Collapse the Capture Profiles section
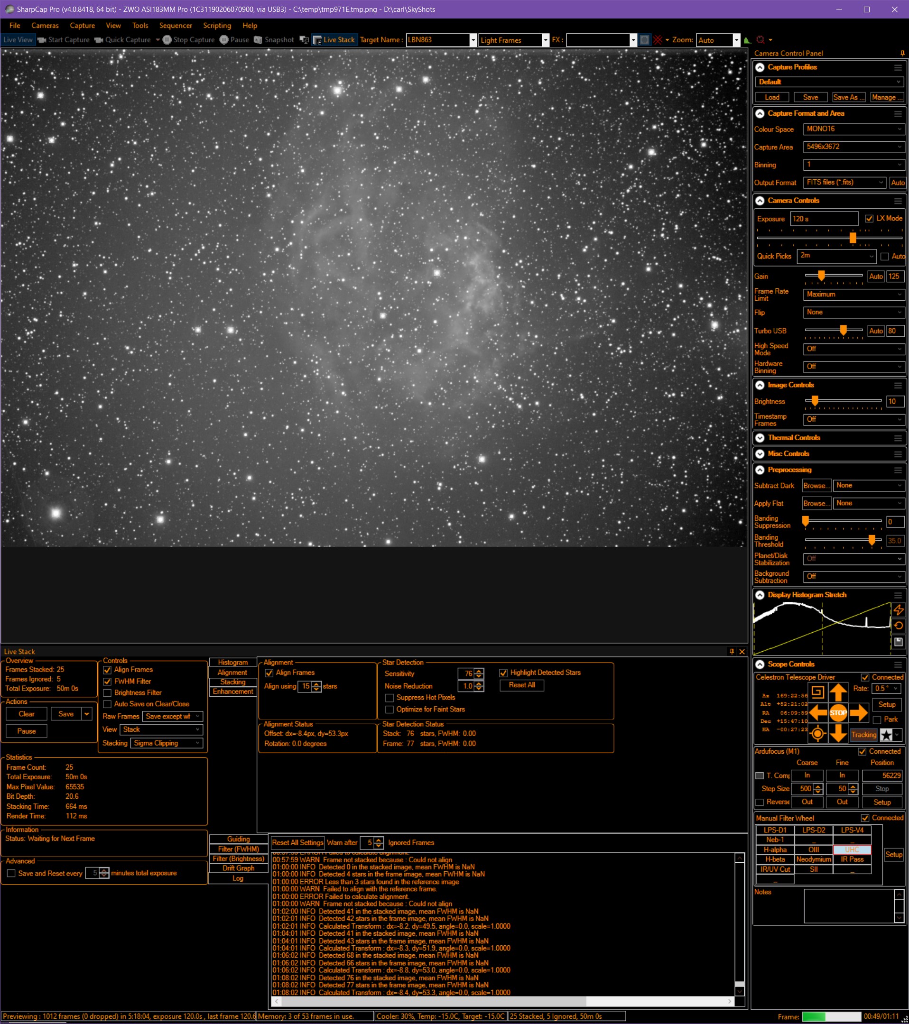 (760, 67)
